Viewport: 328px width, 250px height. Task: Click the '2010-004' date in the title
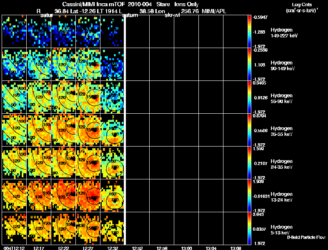[x=139, y=5]
